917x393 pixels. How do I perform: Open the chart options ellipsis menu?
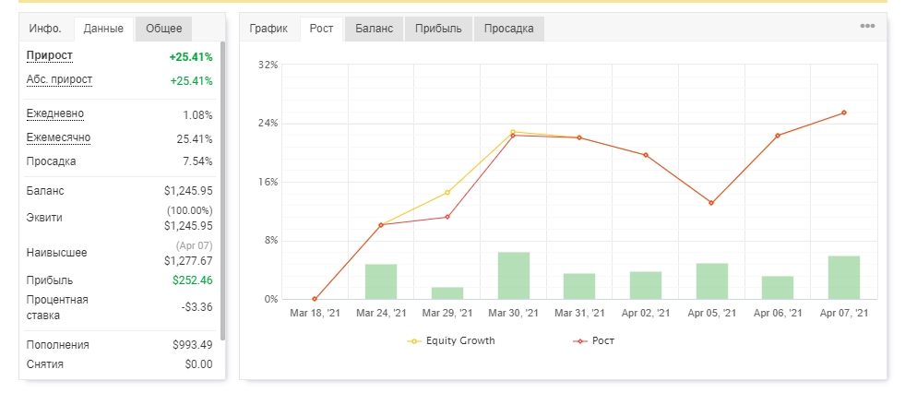pos(867,27)
